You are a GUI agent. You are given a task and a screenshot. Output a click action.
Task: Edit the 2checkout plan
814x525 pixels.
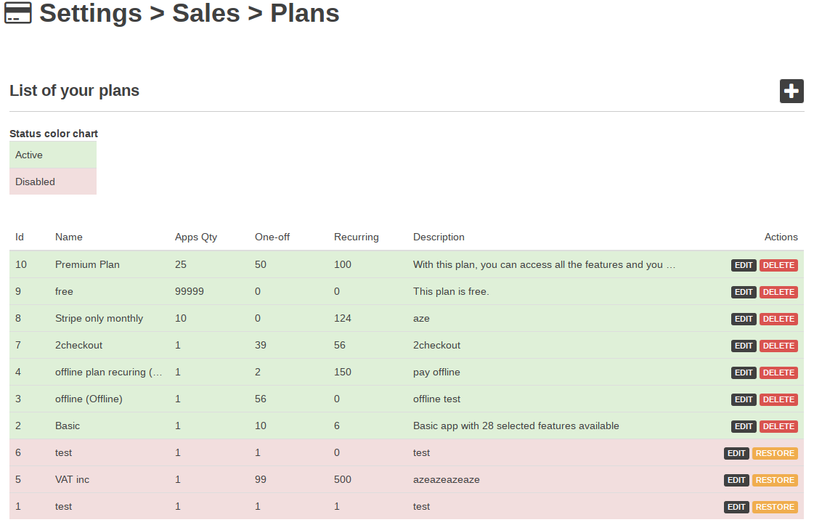click(744, 346)
